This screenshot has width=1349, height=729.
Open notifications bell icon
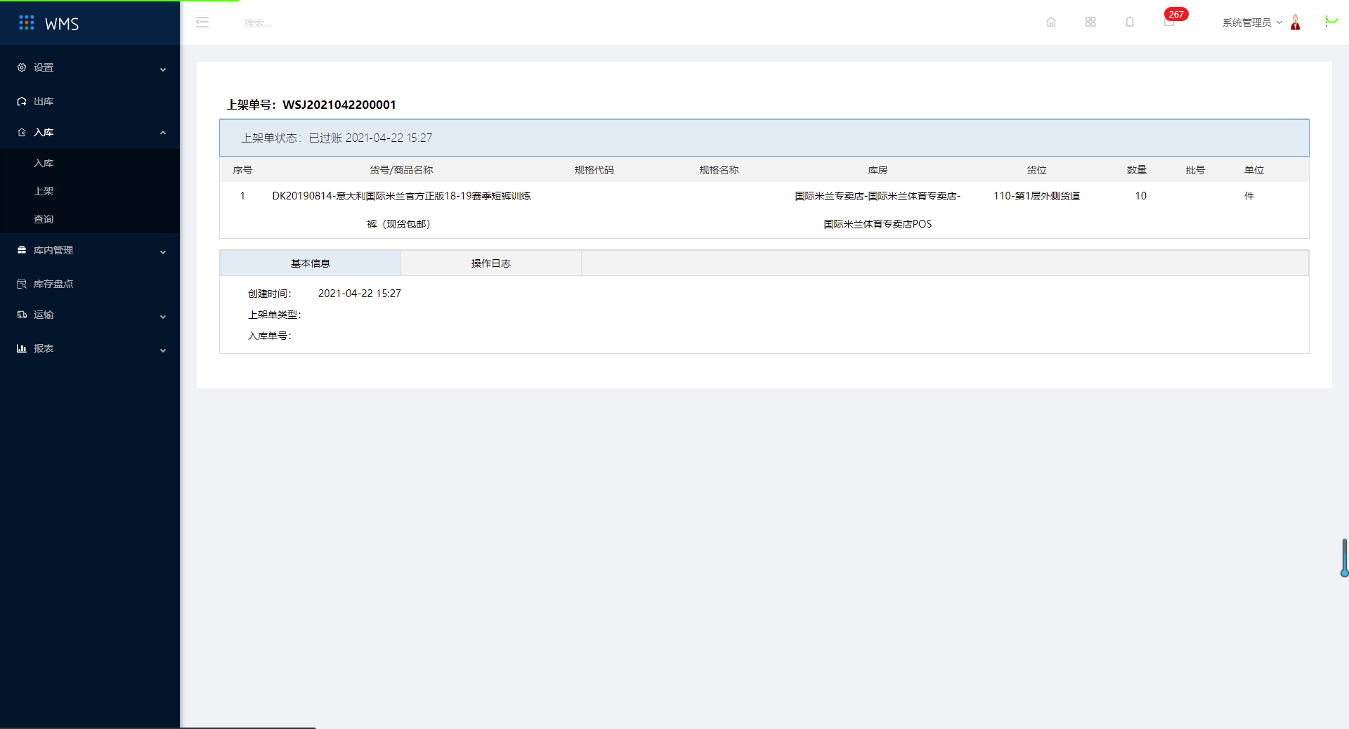click(1130, 22)
